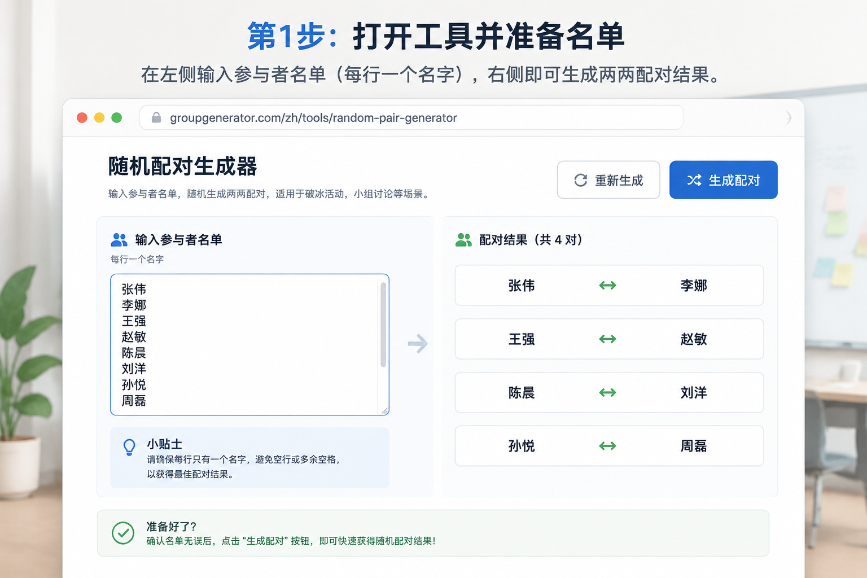
Task: Click the red close window button
Action: [x=82, y=117]
